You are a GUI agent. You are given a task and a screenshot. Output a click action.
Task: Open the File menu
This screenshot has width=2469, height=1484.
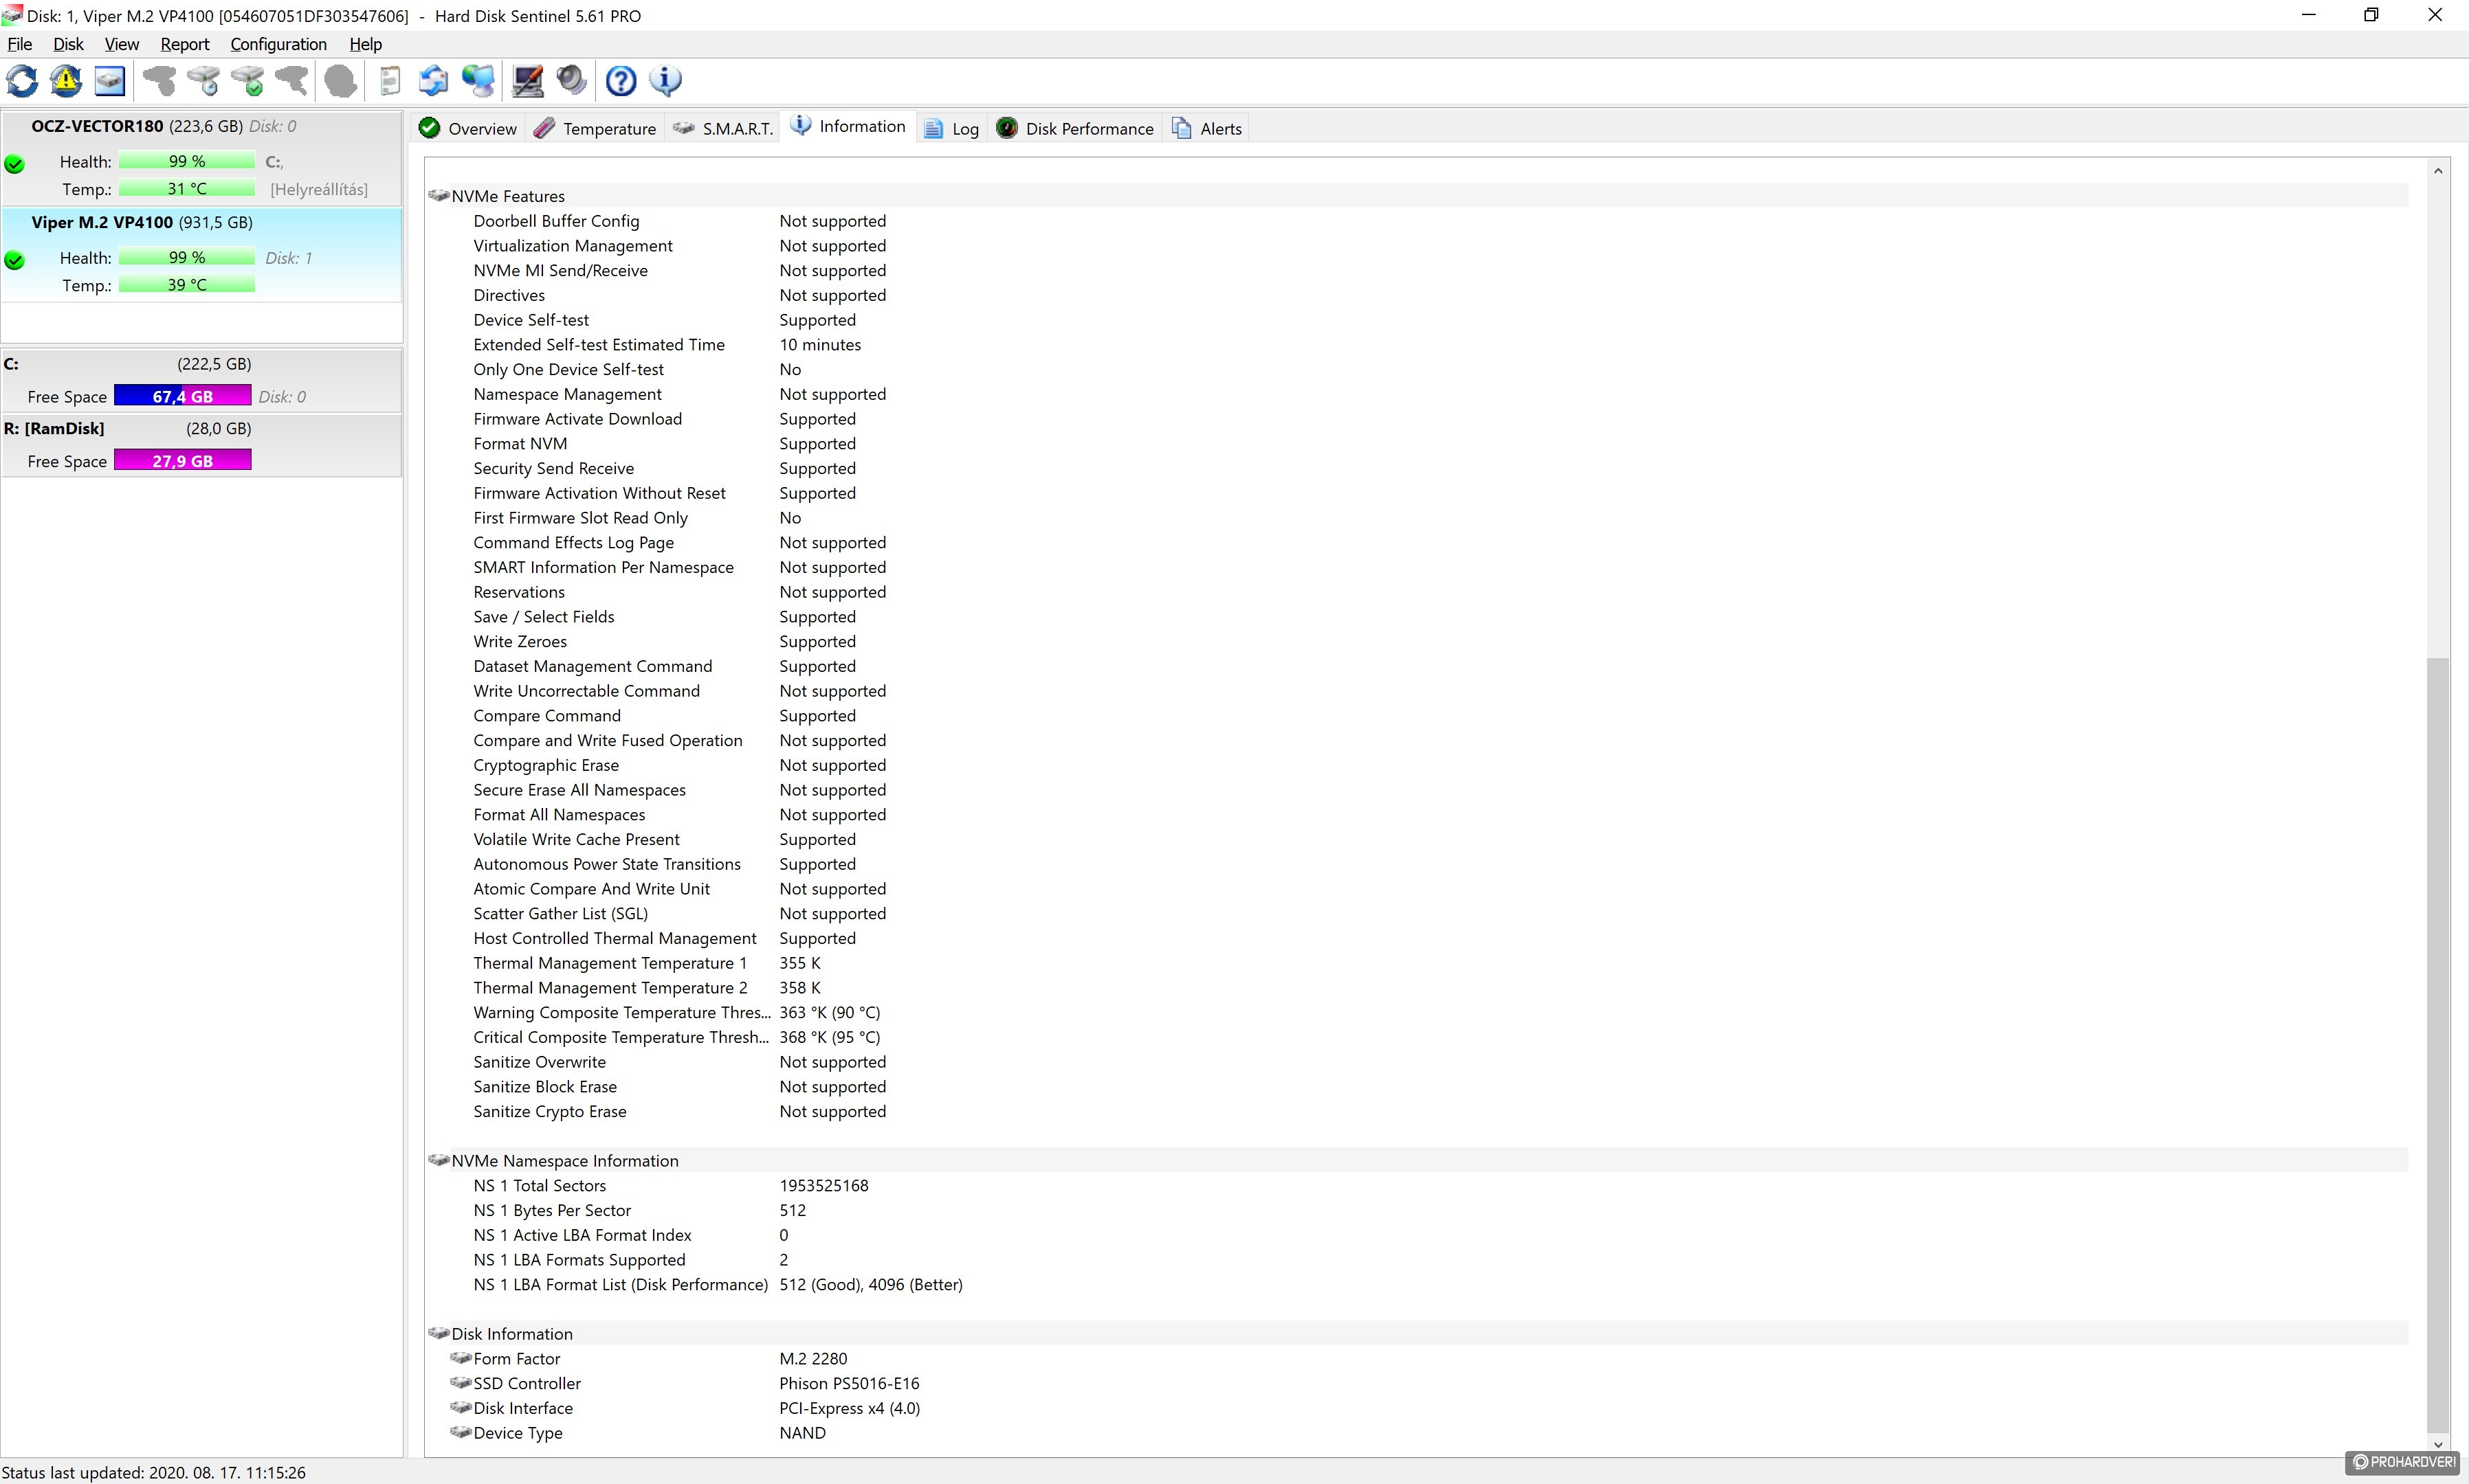20,44
